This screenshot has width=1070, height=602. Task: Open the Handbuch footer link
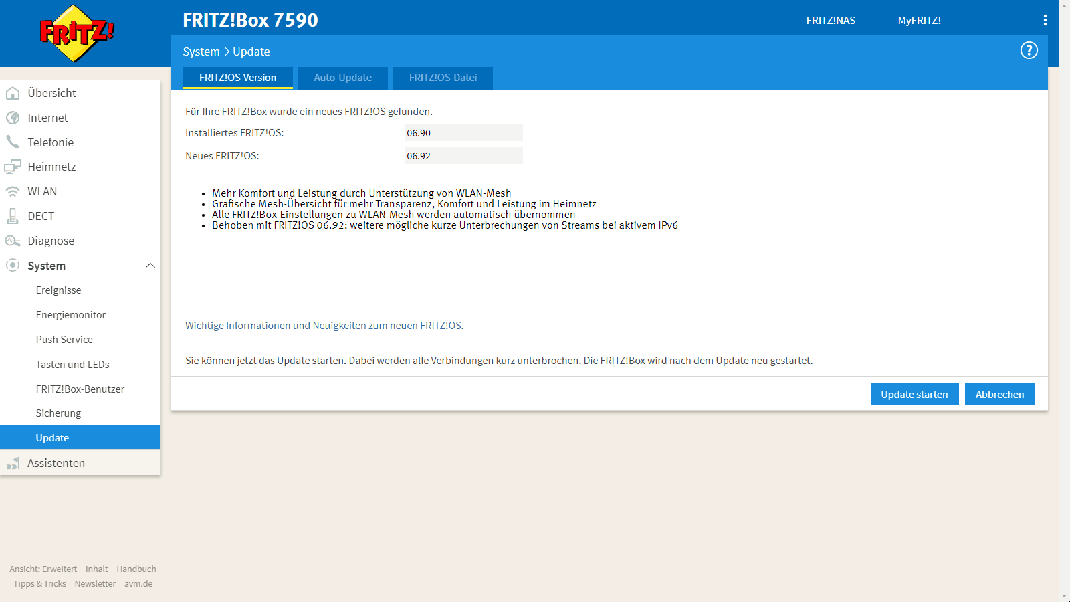[136, 569]
